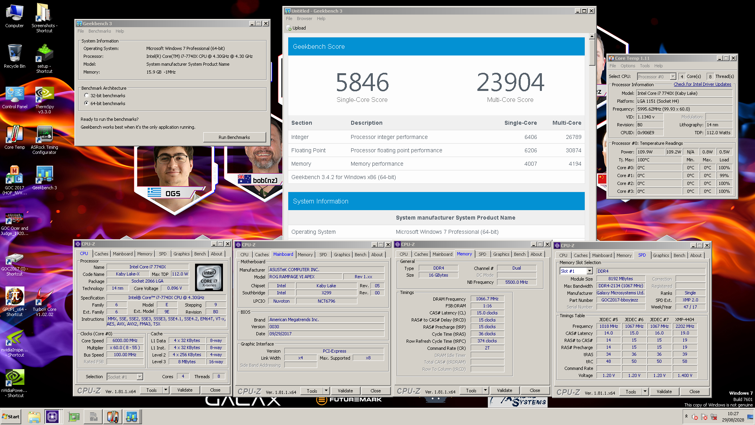Open the Recycle Bin desktop icon
This screenshot has height=425, width=755.
coord(15,56)
